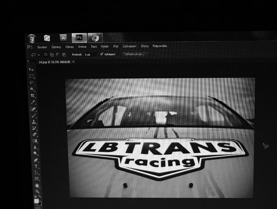
Task: Select the Gradient tool
Action: [x=35, y=141]
